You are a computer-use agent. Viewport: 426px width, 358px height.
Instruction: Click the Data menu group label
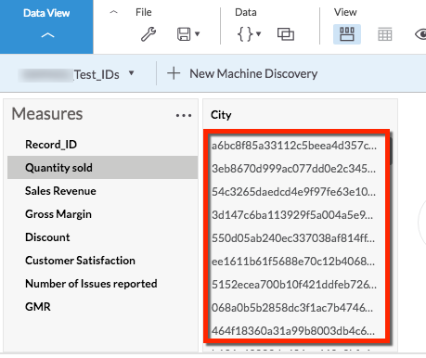[x=246, y=12]
